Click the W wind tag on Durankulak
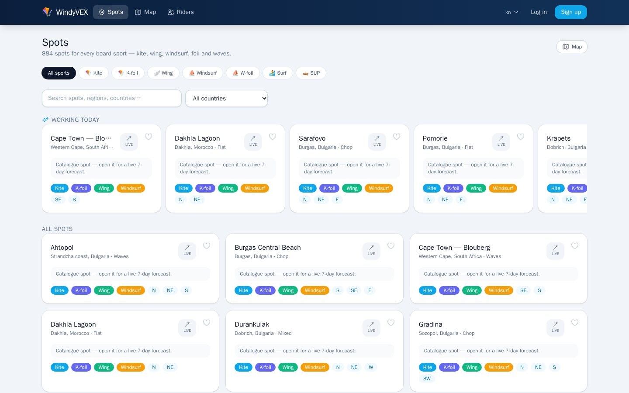Viewport: 629px width, 393px height. (371, 367)
